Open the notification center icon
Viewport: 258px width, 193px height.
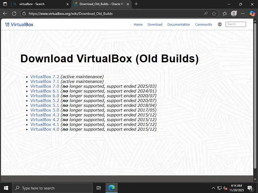coord(250,188)
